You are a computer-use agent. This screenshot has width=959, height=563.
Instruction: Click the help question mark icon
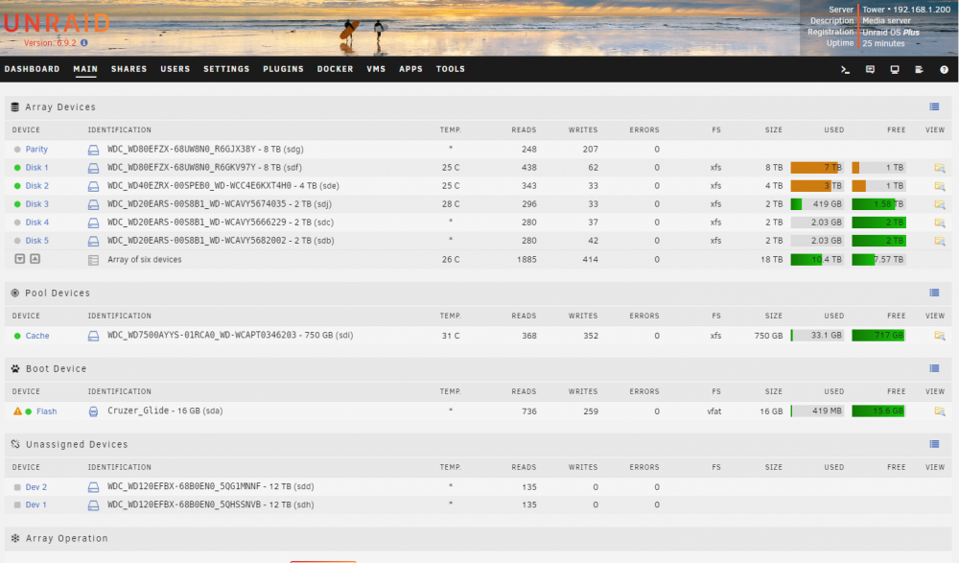click(x=944, y=70)
